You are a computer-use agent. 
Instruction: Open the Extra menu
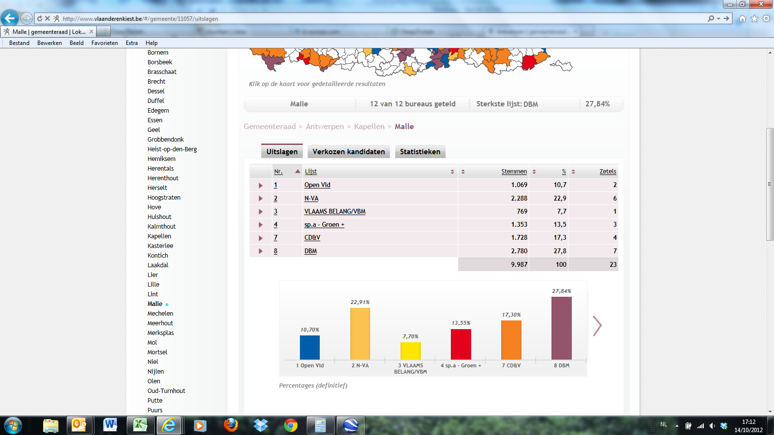click(132, 43)
